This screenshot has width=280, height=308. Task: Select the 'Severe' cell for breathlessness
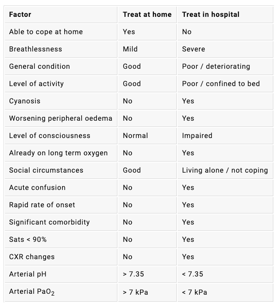click(194, 49)
